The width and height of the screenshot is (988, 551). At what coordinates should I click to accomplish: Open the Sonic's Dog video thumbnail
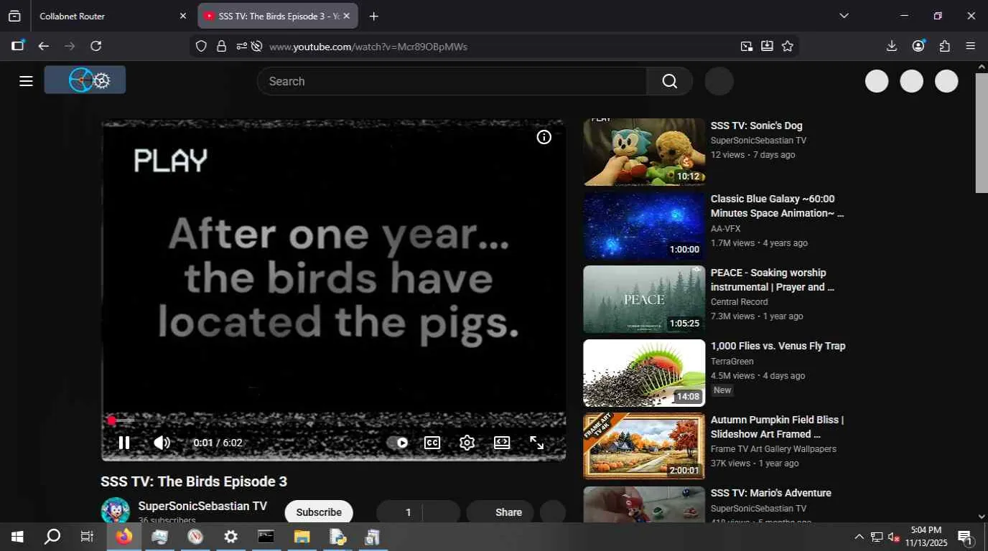(644, 152)
